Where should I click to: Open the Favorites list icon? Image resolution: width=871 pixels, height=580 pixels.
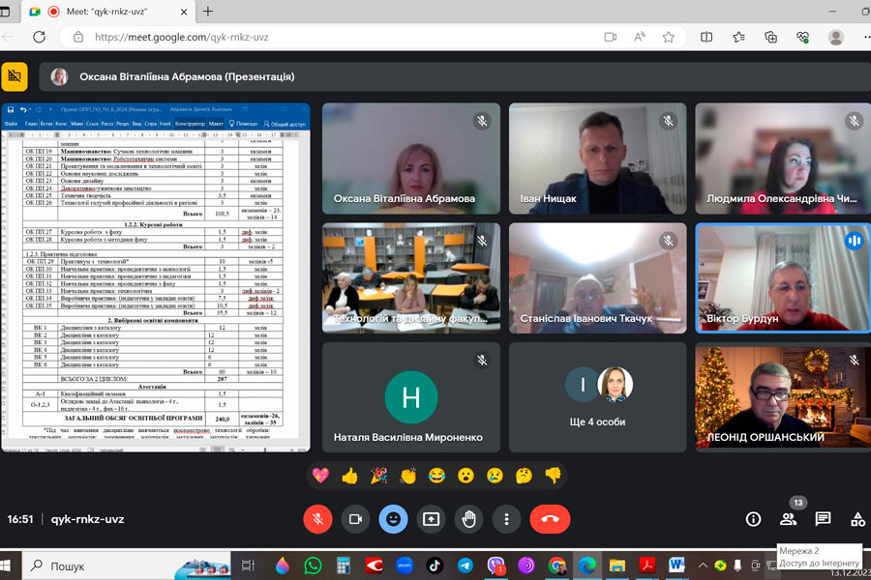click(x=738, y=37)
